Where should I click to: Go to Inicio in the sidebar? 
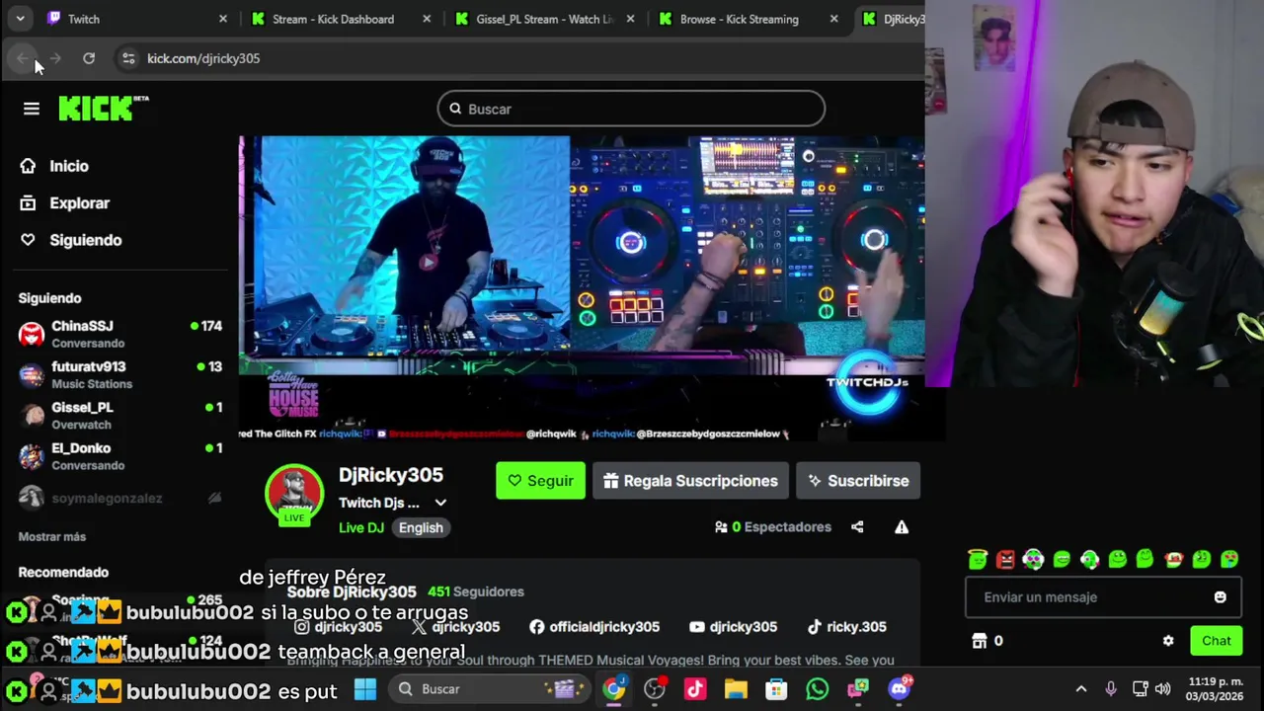tap(69, 166)
